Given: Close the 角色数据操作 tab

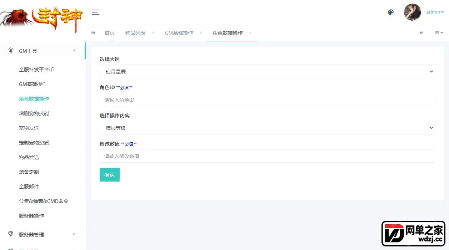Looking at the screenshot, I should click(x=250, y=32).
